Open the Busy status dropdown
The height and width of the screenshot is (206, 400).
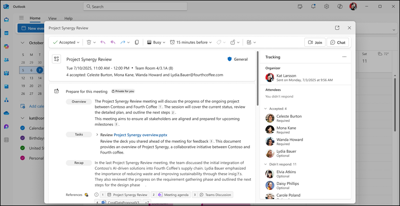click(156, 42)
